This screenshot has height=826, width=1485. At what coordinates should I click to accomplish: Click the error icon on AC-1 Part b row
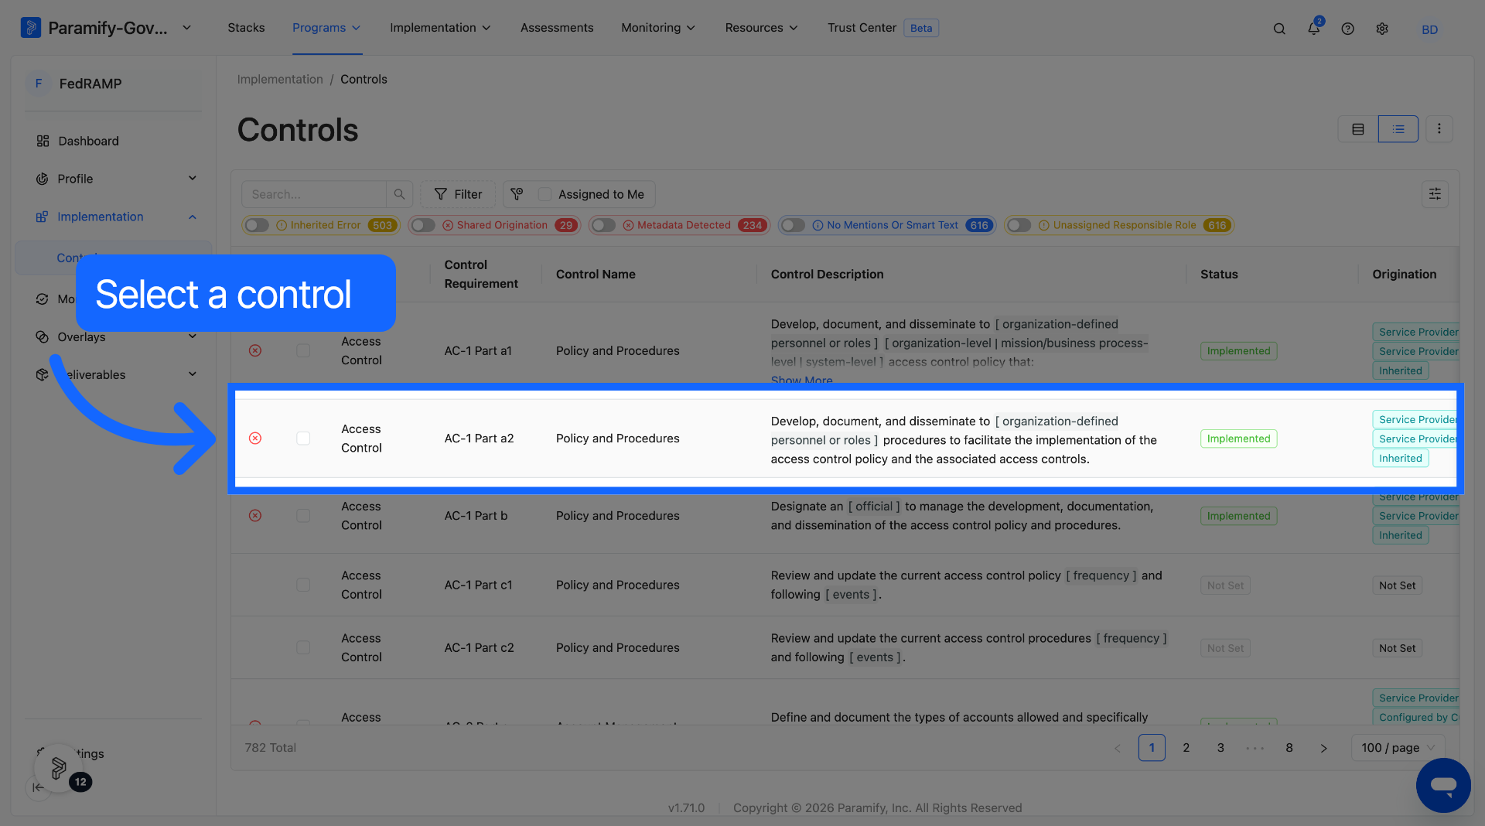pyautogui.click(x=255, y=516)
